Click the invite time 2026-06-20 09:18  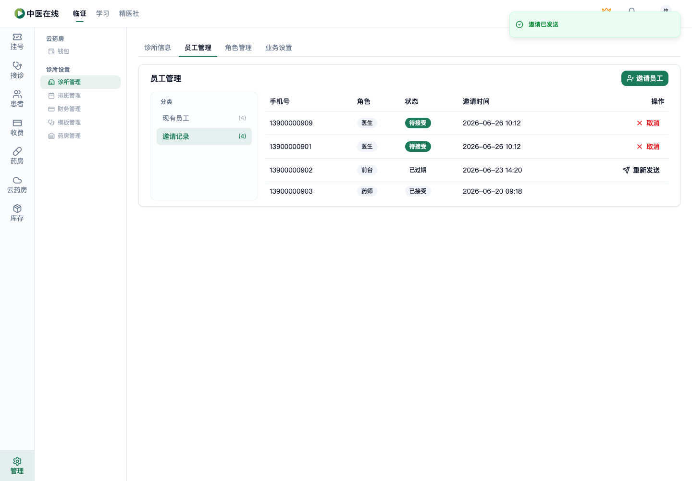click(x=493, y=191)
